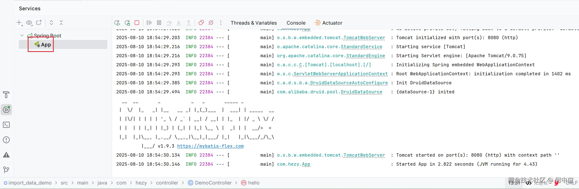Resume program execution

tap(149, 23)
